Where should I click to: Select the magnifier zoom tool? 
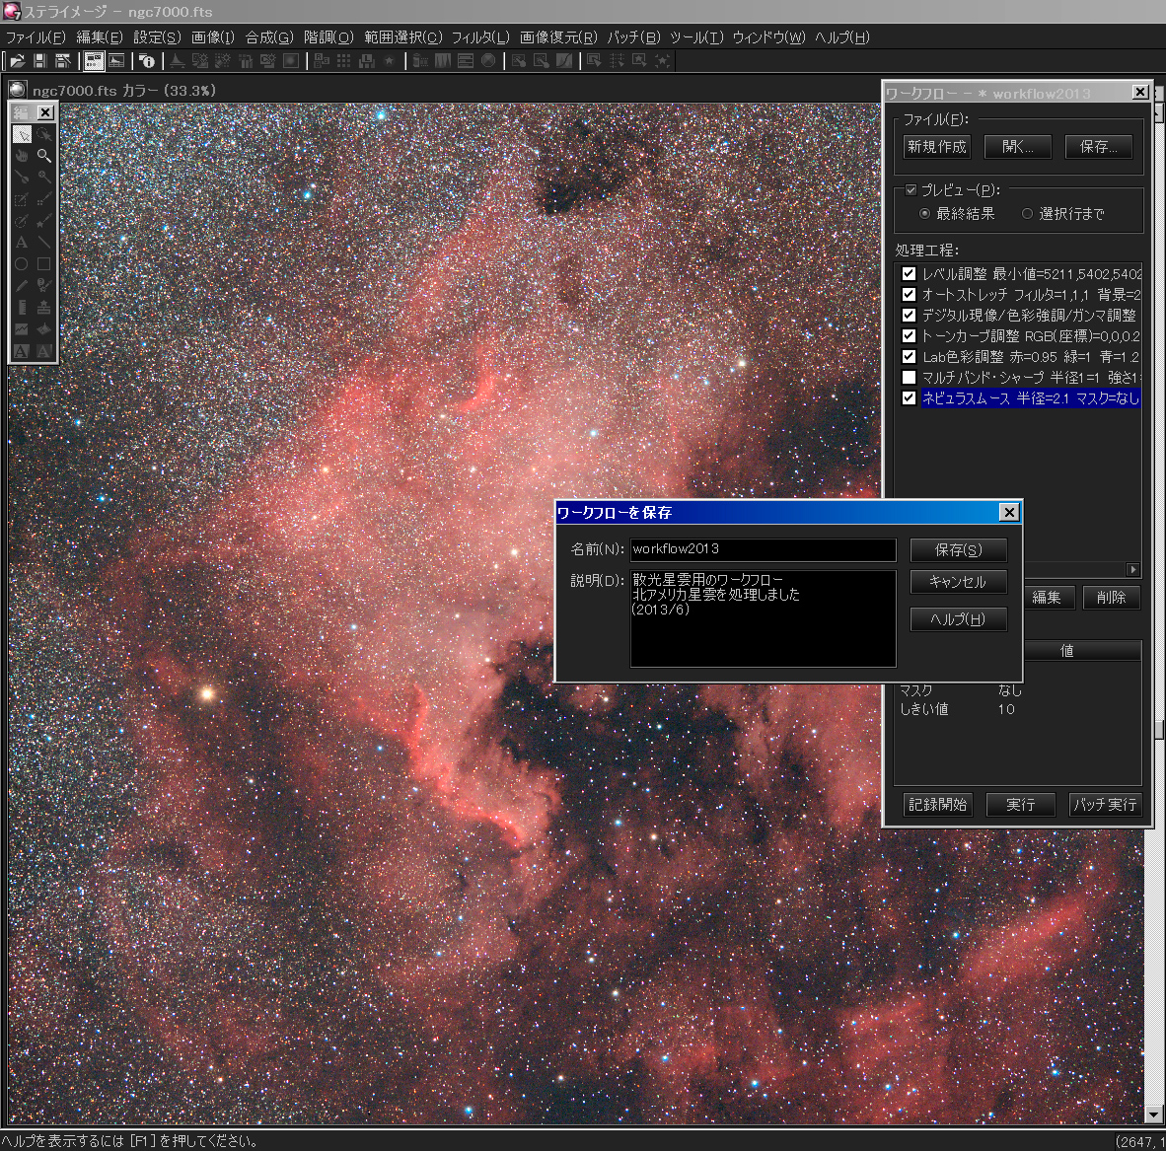point(43,156)
